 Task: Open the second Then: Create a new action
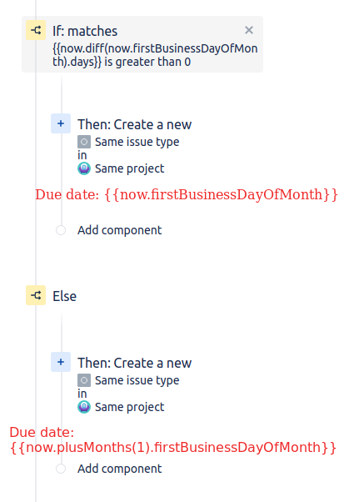[134, 363]
